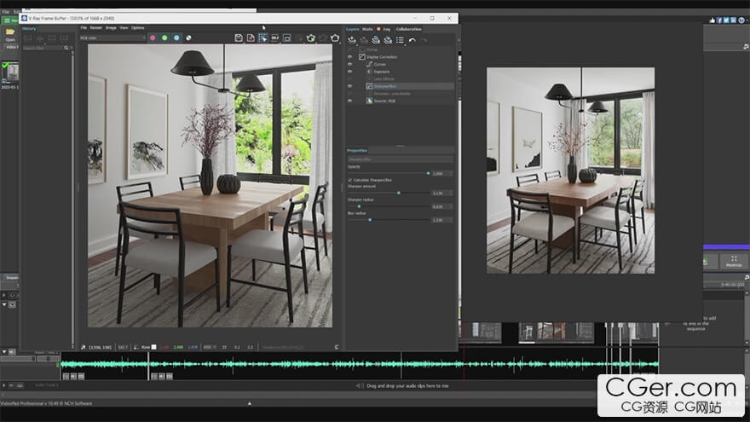The width and height of the screenshot is (750, 422).
Task: Click the preview image in VideoPad window
Action: pos(571,171)
